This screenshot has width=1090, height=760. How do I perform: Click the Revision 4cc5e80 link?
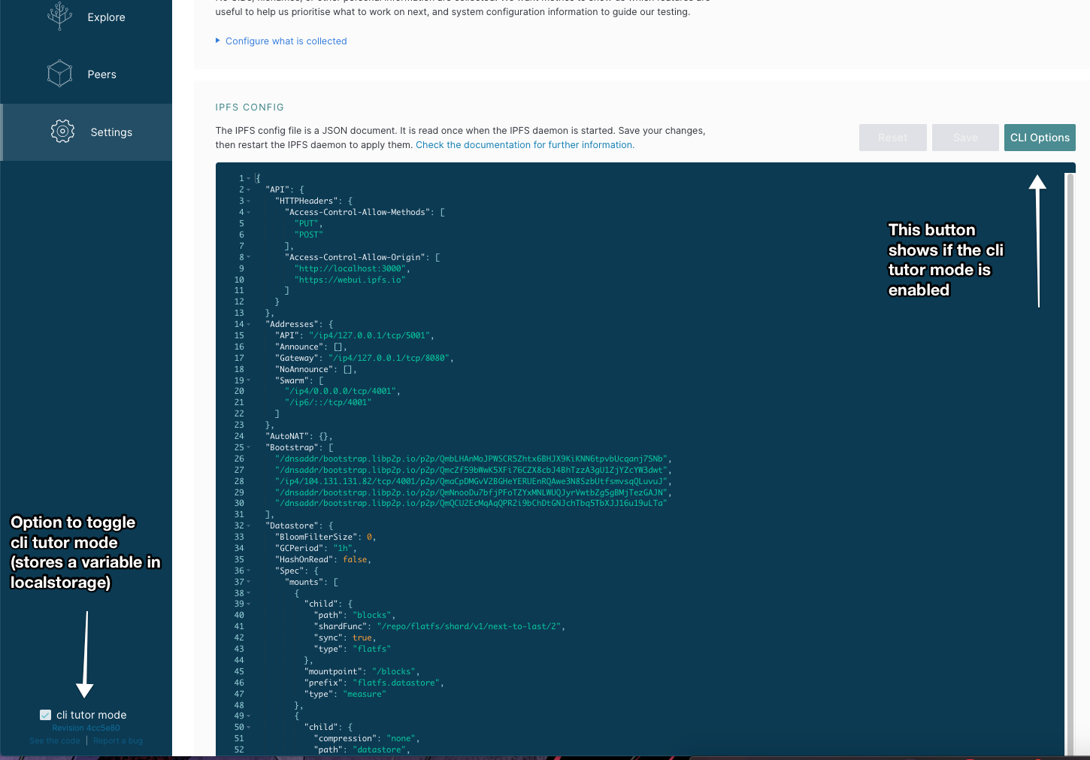click(x=86, y=727)
